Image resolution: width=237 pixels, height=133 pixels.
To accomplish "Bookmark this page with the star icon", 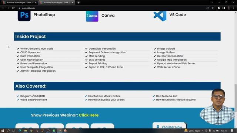I will [x=213, y=8].
